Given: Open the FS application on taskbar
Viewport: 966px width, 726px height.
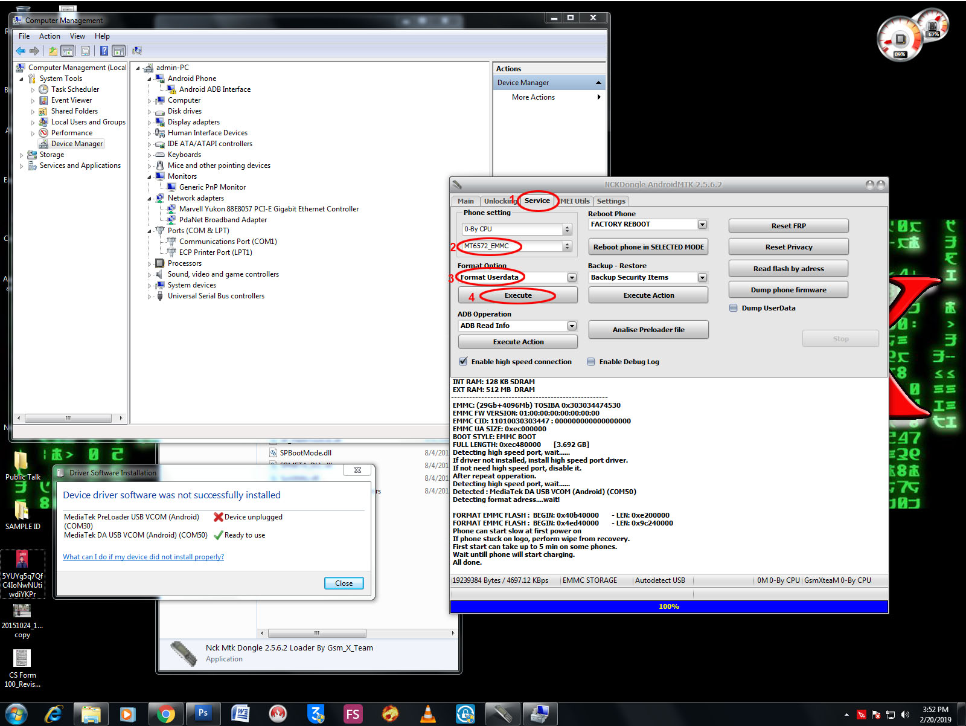Looking at the screenshot, I should (x=353, y=714).
